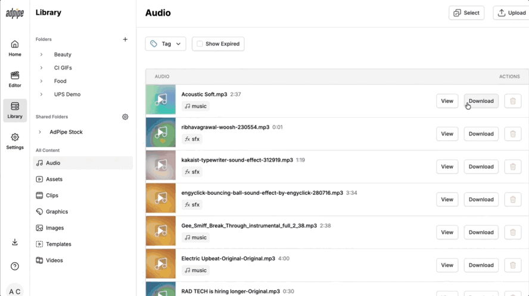Screen dimensions: 529x296
Task: Select Assets under All Content
Action: click(x=83, y=179)
